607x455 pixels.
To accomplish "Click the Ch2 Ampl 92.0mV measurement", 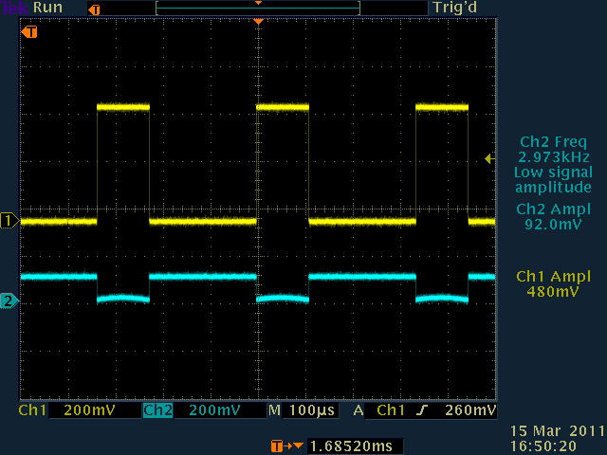I will coord(552,217).
